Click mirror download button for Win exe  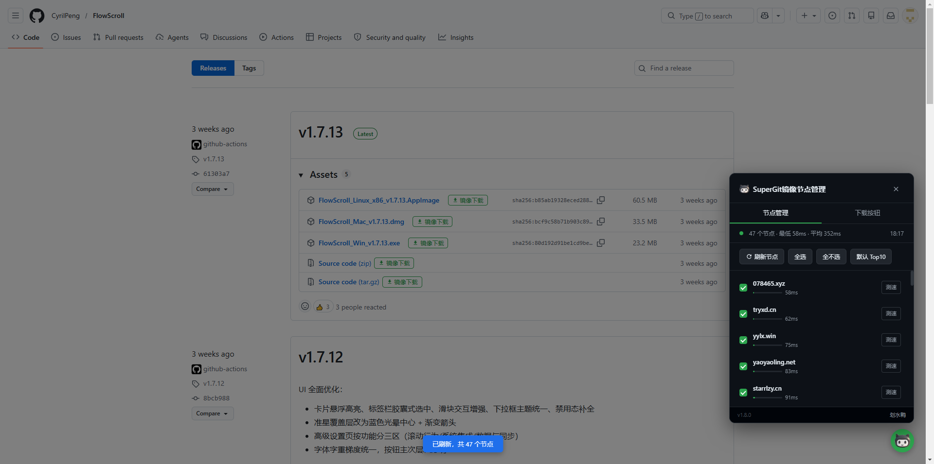coord(428,243)
